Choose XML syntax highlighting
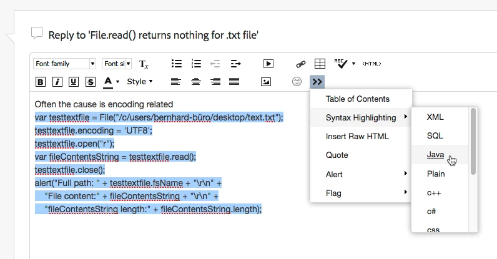This screenshot has height=259, width=497. 440,117
